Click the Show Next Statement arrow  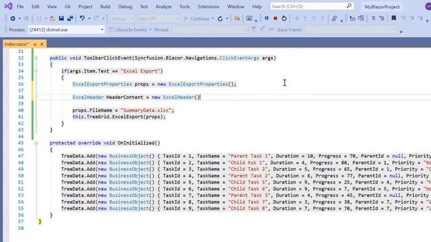click(x=296, y=18)
